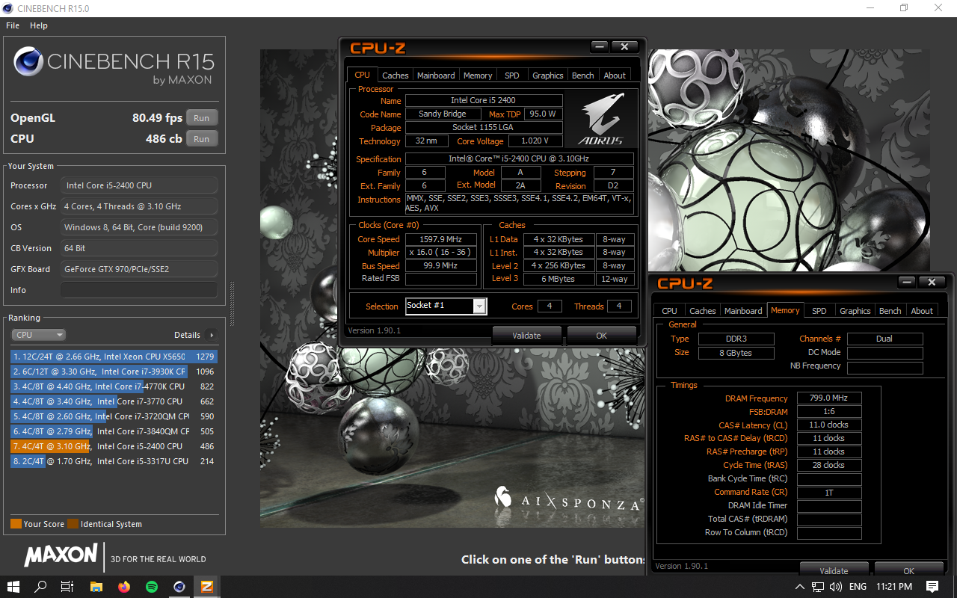Minimize the memory CPU-Z window

tap(906, 282)
